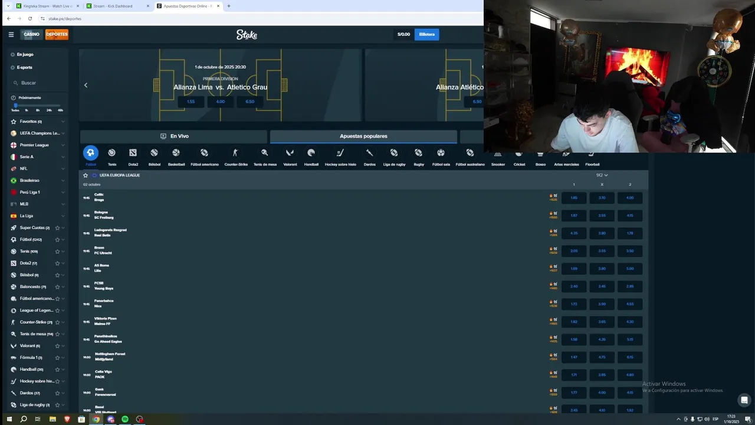Select the Fútbol sport icon
The height and width of the screenshot is (425, 755).
90,153
